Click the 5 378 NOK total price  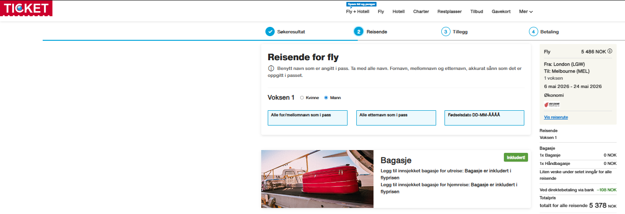(x=603, y=205)
